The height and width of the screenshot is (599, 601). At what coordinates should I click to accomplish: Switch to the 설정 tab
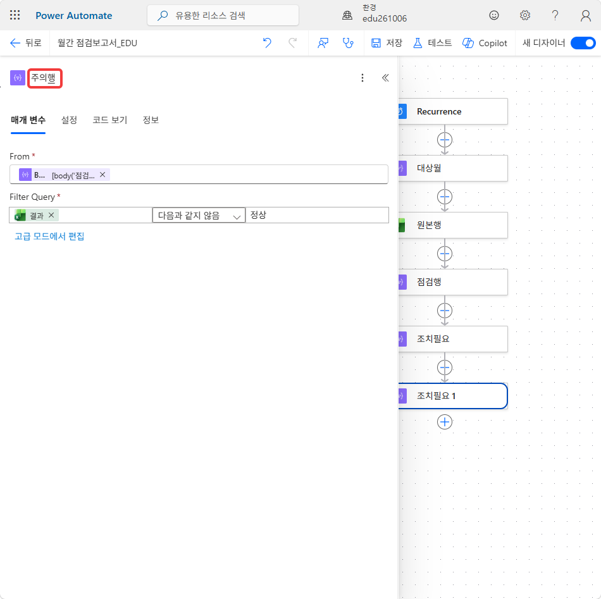pos(69,120)
